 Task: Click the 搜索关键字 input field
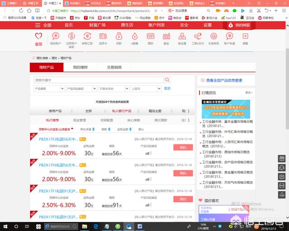(x=98, y=80)
